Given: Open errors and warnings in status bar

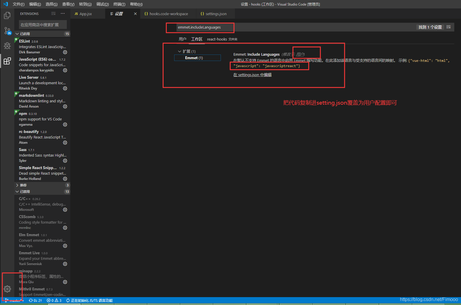Looking at the screenshot, I should click(54, 300).
